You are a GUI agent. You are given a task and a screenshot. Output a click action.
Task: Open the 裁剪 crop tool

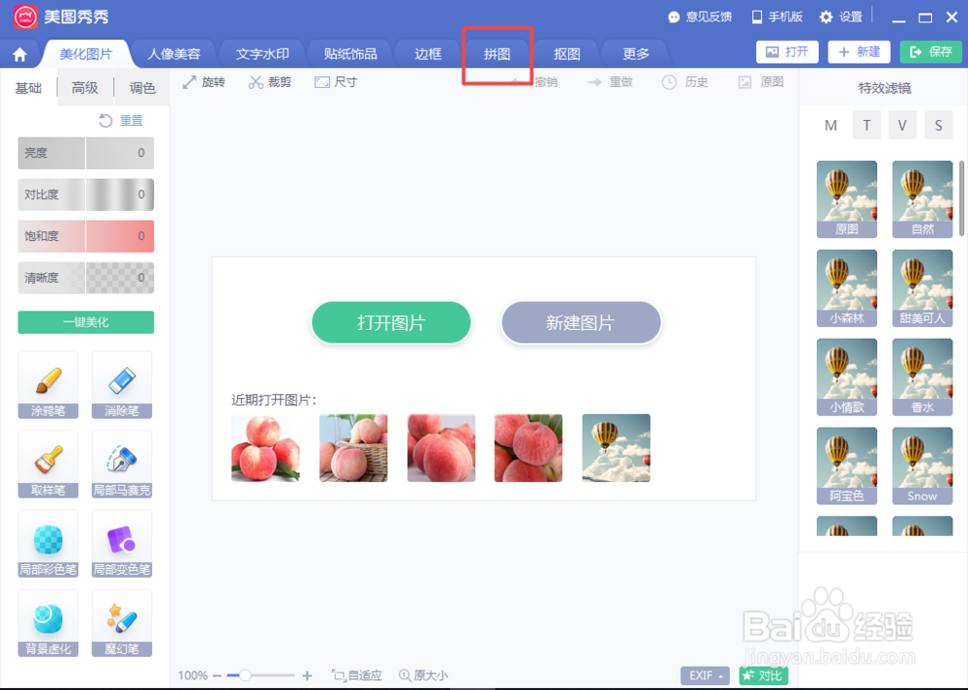[x=269, y=82]
